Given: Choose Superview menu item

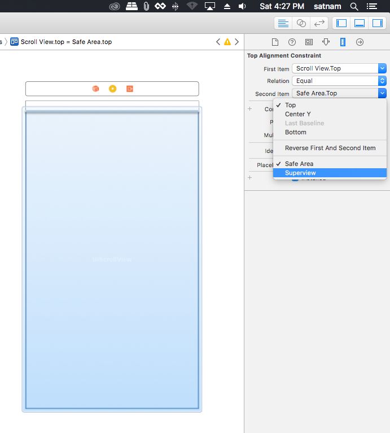Looking at the screenshot, I should point(330,173).
